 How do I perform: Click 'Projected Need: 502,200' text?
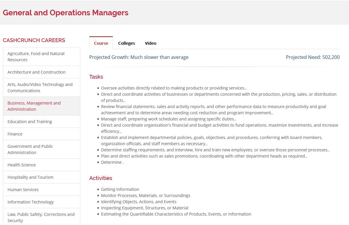tap(313, 57)
